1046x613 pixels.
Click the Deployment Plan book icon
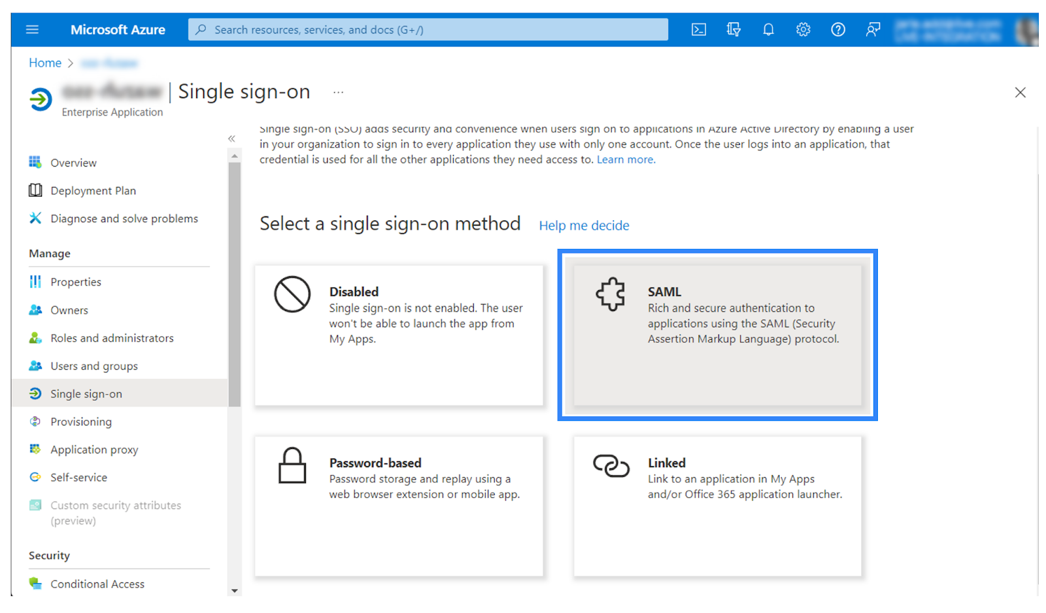(x=35, y=190)
